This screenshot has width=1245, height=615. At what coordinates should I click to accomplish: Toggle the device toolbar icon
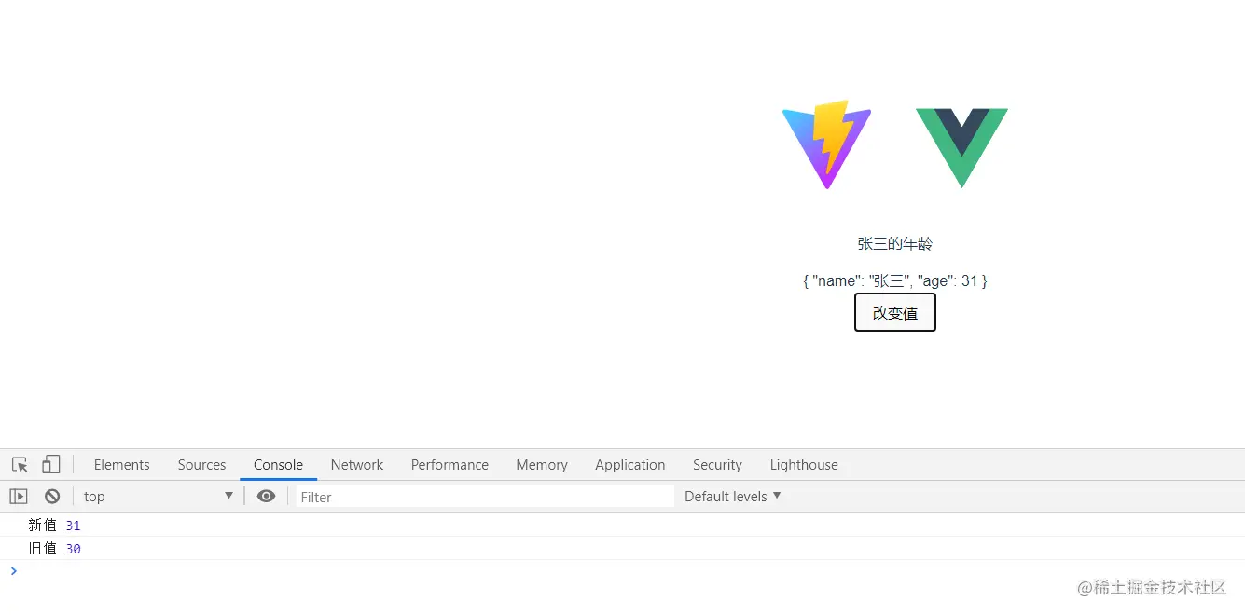click(x=51, y=464)
